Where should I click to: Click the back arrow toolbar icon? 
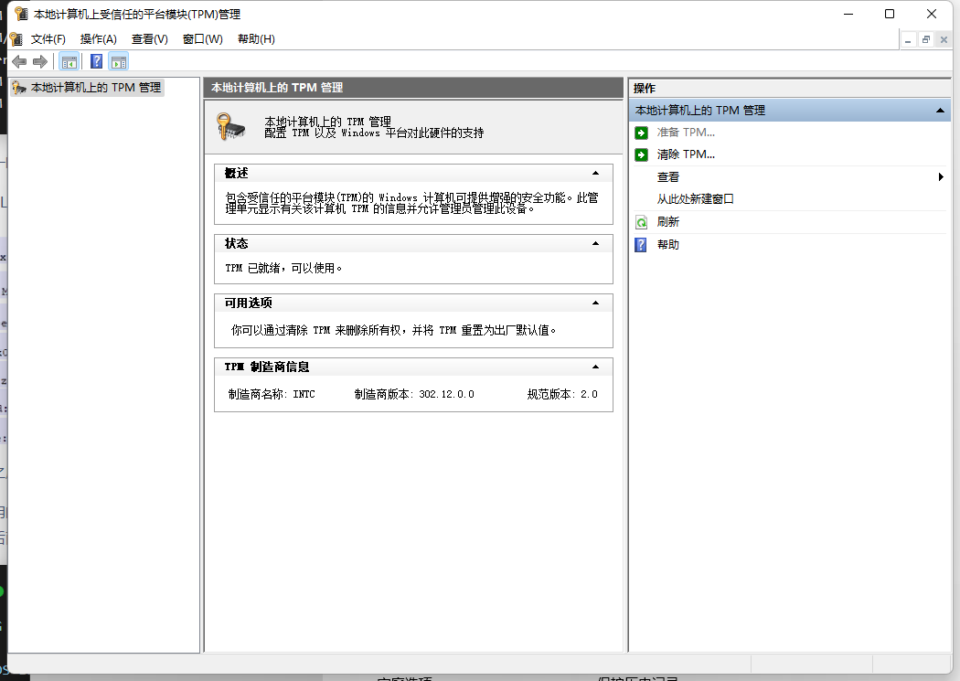tap(19, 61)
